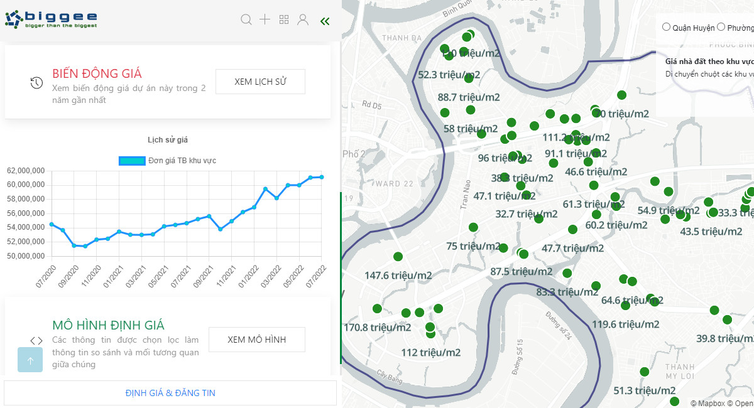The width and height of the screenshot is (754, 408).
Task: Click the WARD 22 area label
Action: (x=395, y=184)
